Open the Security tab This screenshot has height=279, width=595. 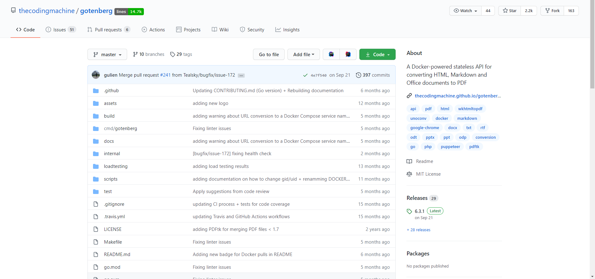(x=252, y=30)
